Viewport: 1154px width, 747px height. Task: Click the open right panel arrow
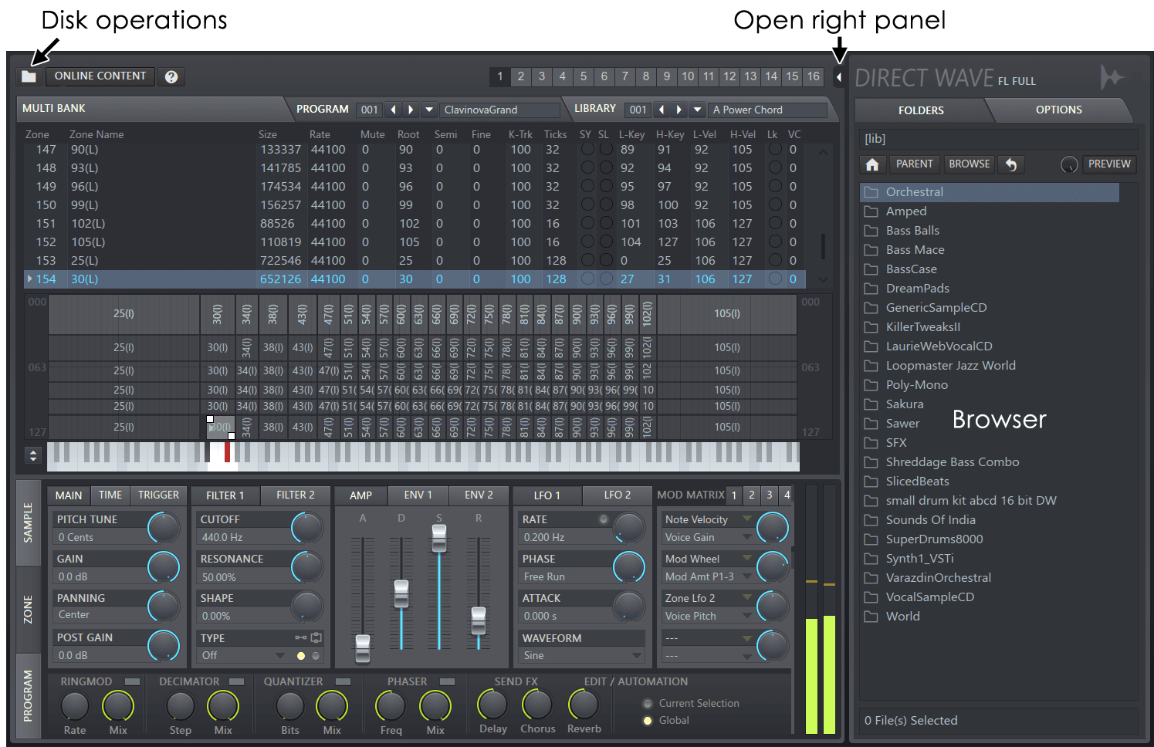tap(839, 76)
